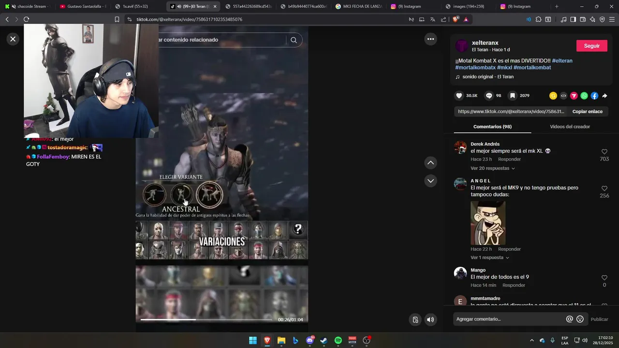Go back in browser history
619x348 pixels.
(x=7, y=19)
